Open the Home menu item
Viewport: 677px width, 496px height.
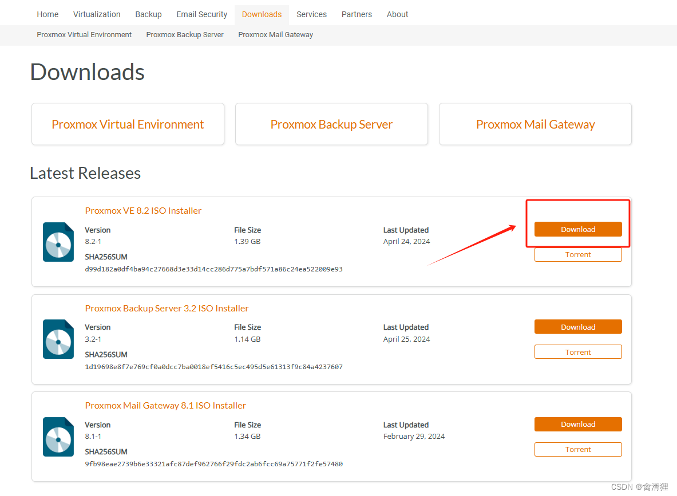pyautogui.click(x=47, y=14)
